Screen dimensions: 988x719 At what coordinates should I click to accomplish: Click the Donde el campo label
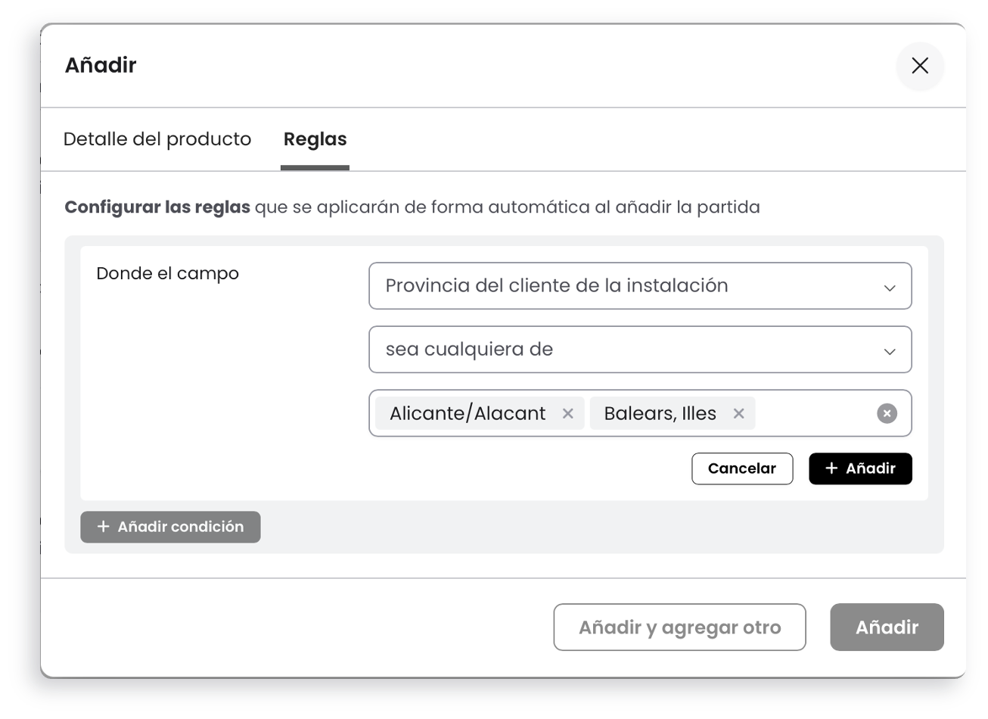point(168,274)
